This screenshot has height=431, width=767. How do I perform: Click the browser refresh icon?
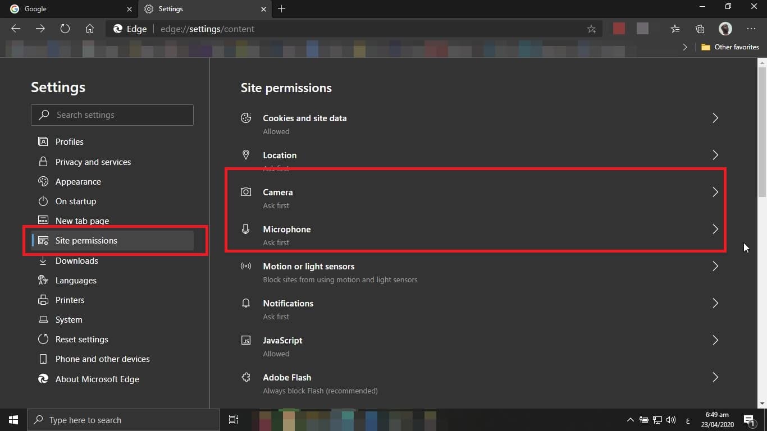click(x=65, y=29)
